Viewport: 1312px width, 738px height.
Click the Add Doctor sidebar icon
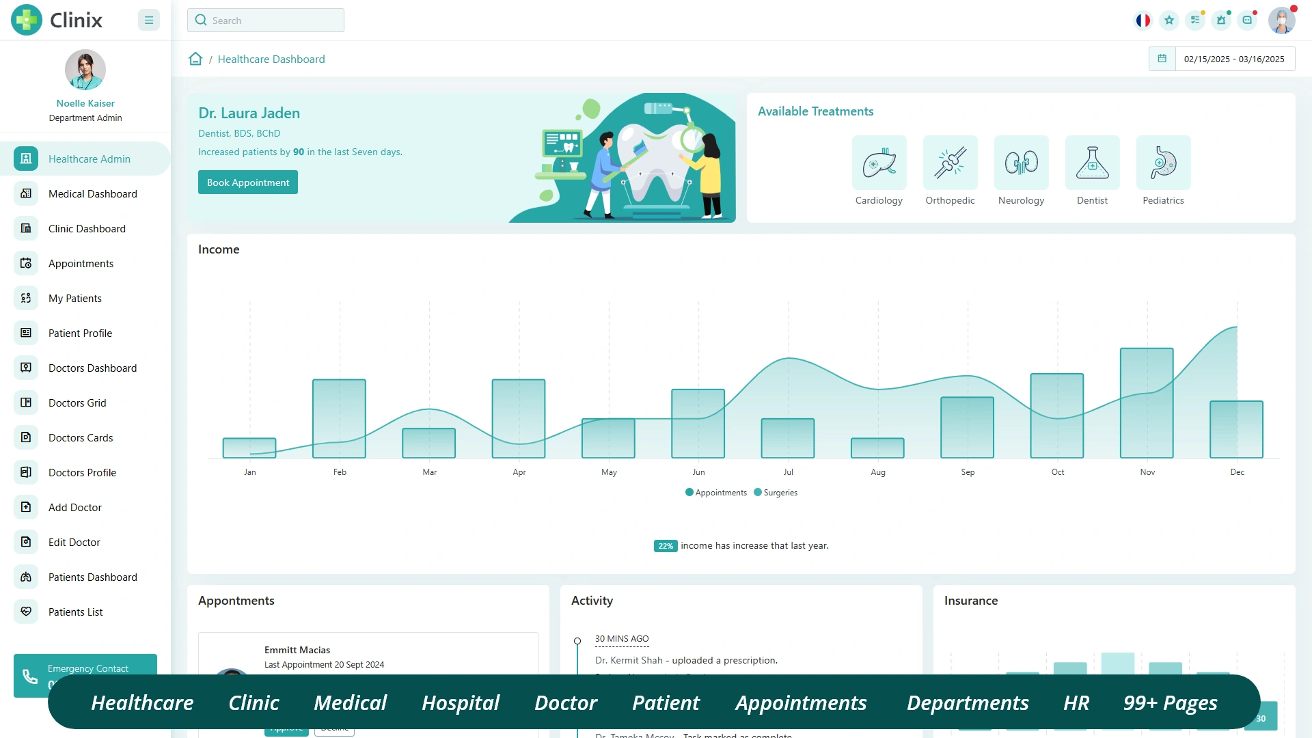[x=26, y=507]
